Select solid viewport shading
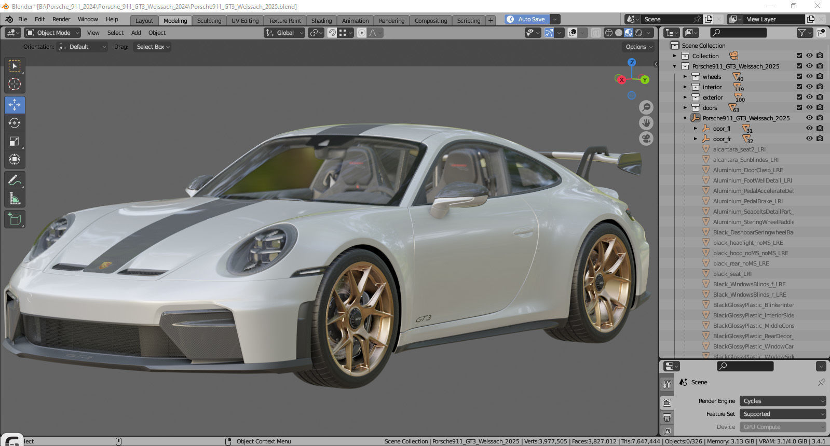830x446 pixels. pyautogui.click(x=619, y=33)
